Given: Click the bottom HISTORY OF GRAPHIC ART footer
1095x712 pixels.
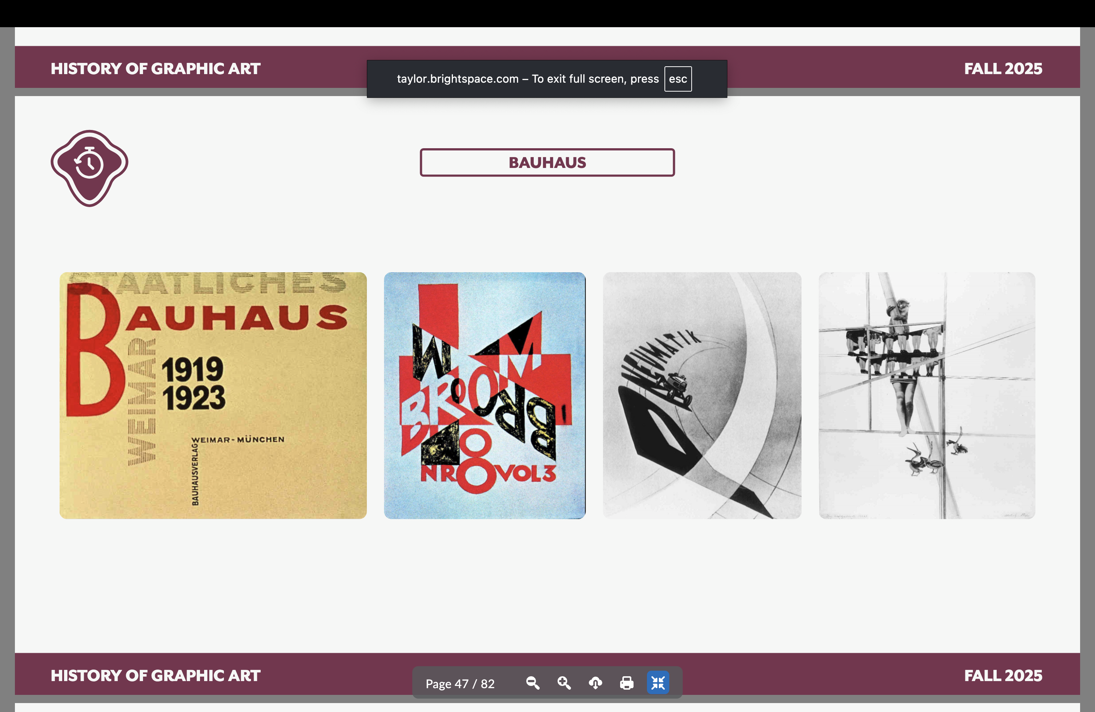Looking at the screenshot, I should (x=156, y=676).
